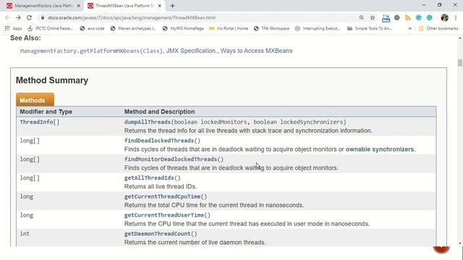
Task: Open the IRCTC Online Passe... bookmark
Action: [50, 28]
